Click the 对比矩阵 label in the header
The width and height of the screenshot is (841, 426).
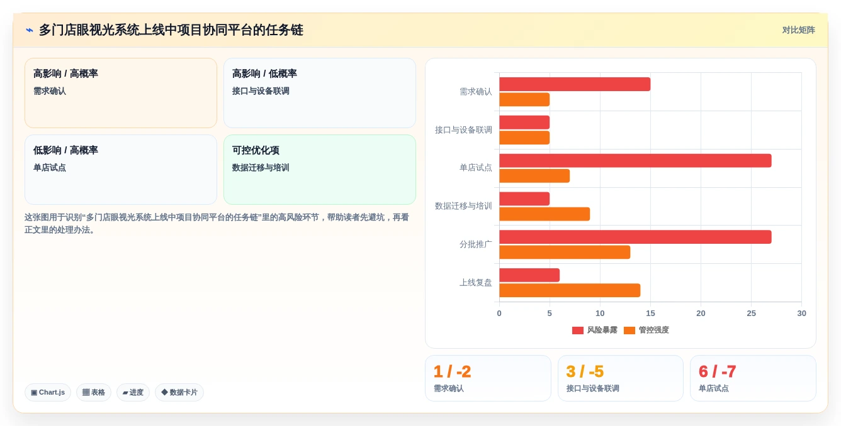coord(798,30)
